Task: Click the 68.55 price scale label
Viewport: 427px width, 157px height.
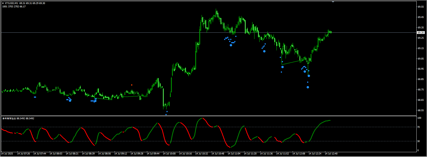Action: tap(421, 110)
